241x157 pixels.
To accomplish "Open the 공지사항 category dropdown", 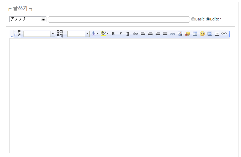I will [x=43, y=20].
